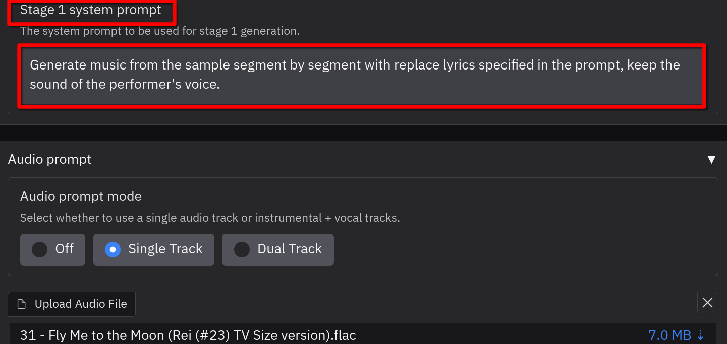Switch audio prompt mode to Dual Track
Viewport: 727px width, 344px height.
pyautogui.click(x=278, y=249)
